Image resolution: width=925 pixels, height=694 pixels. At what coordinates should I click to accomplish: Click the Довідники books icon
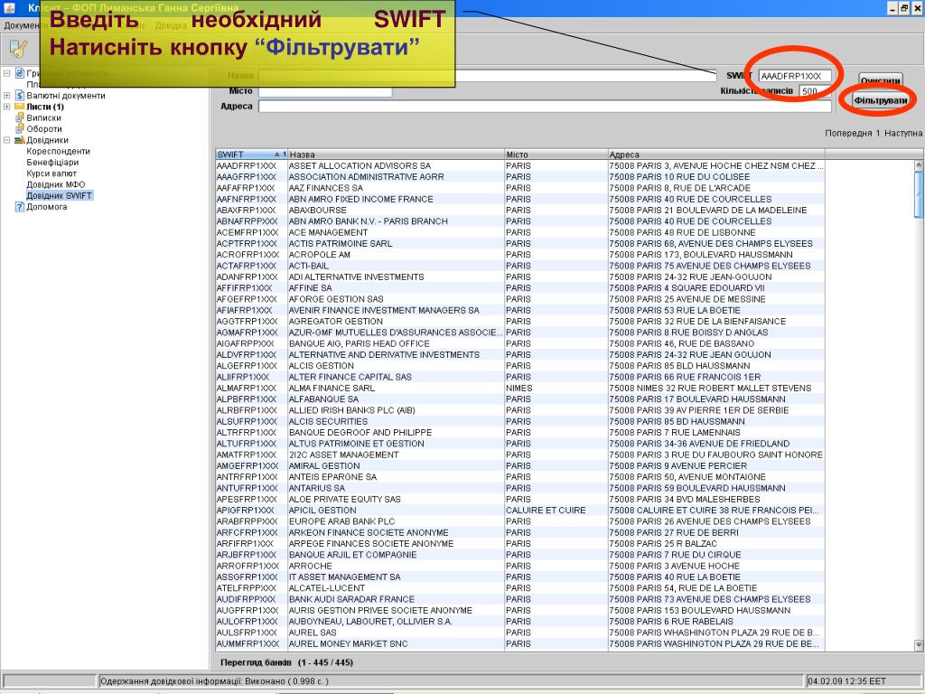(x=20, y=140)
